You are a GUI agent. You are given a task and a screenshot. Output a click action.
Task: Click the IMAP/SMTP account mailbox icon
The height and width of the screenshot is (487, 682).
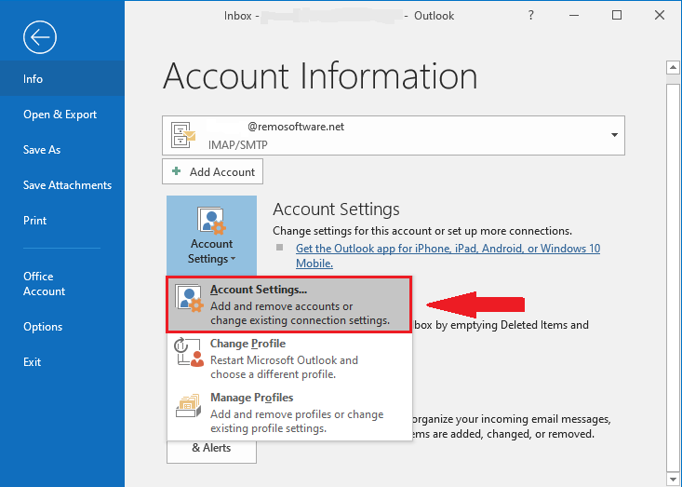(x=183, y=135)
